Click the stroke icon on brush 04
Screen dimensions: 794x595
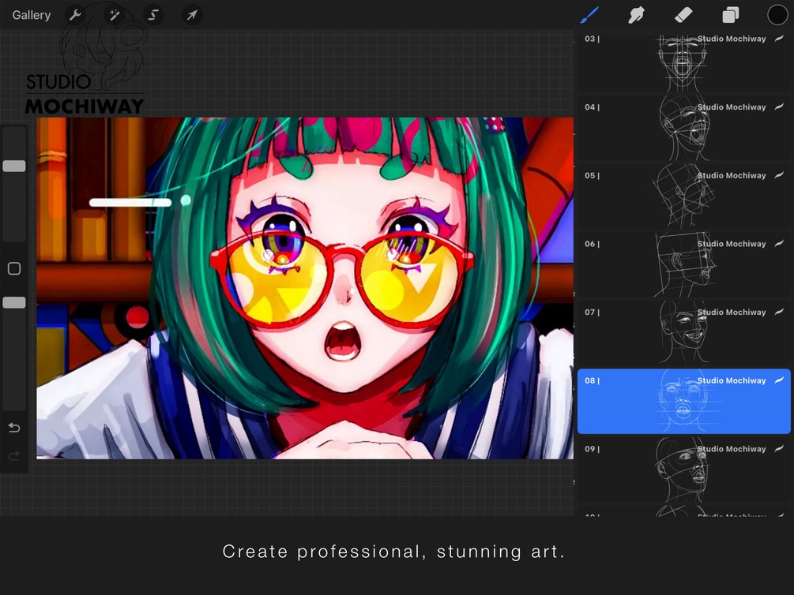pos(779,107)
